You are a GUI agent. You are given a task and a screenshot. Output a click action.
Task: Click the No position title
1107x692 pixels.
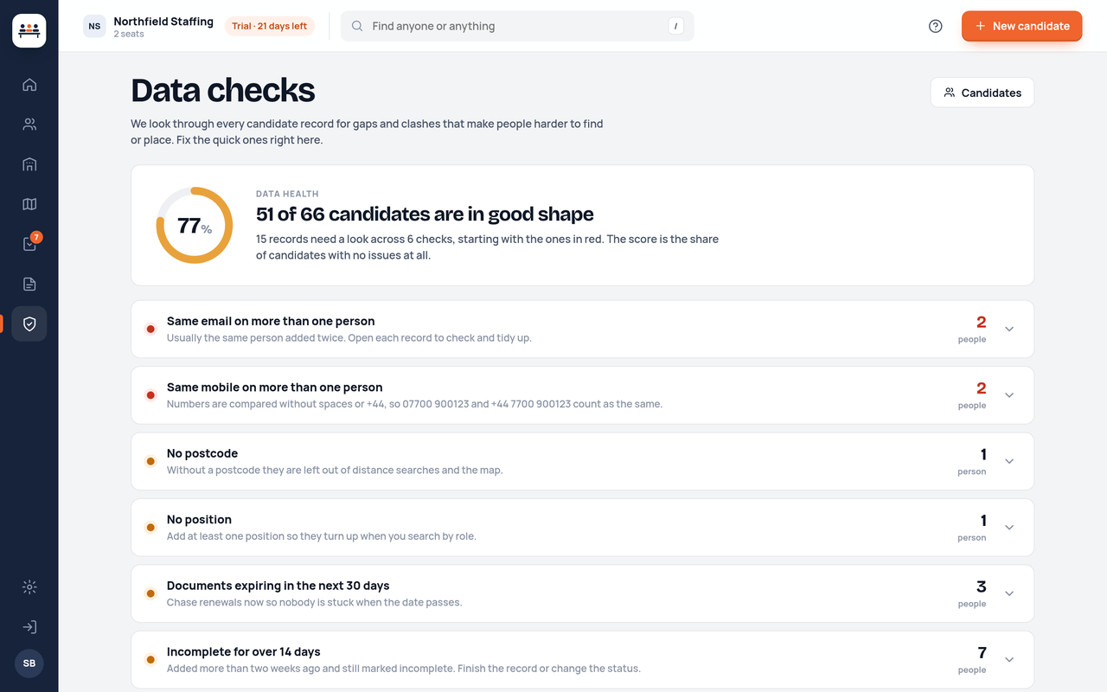coord(199,520)
